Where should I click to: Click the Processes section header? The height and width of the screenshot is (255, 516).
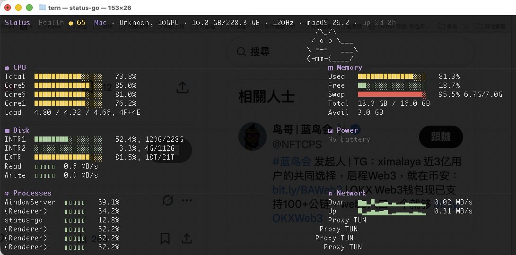28,193
